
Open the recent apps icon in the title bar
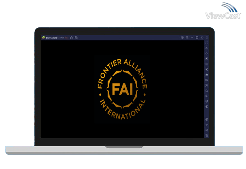pyautogui.click(x=76, y=38)
